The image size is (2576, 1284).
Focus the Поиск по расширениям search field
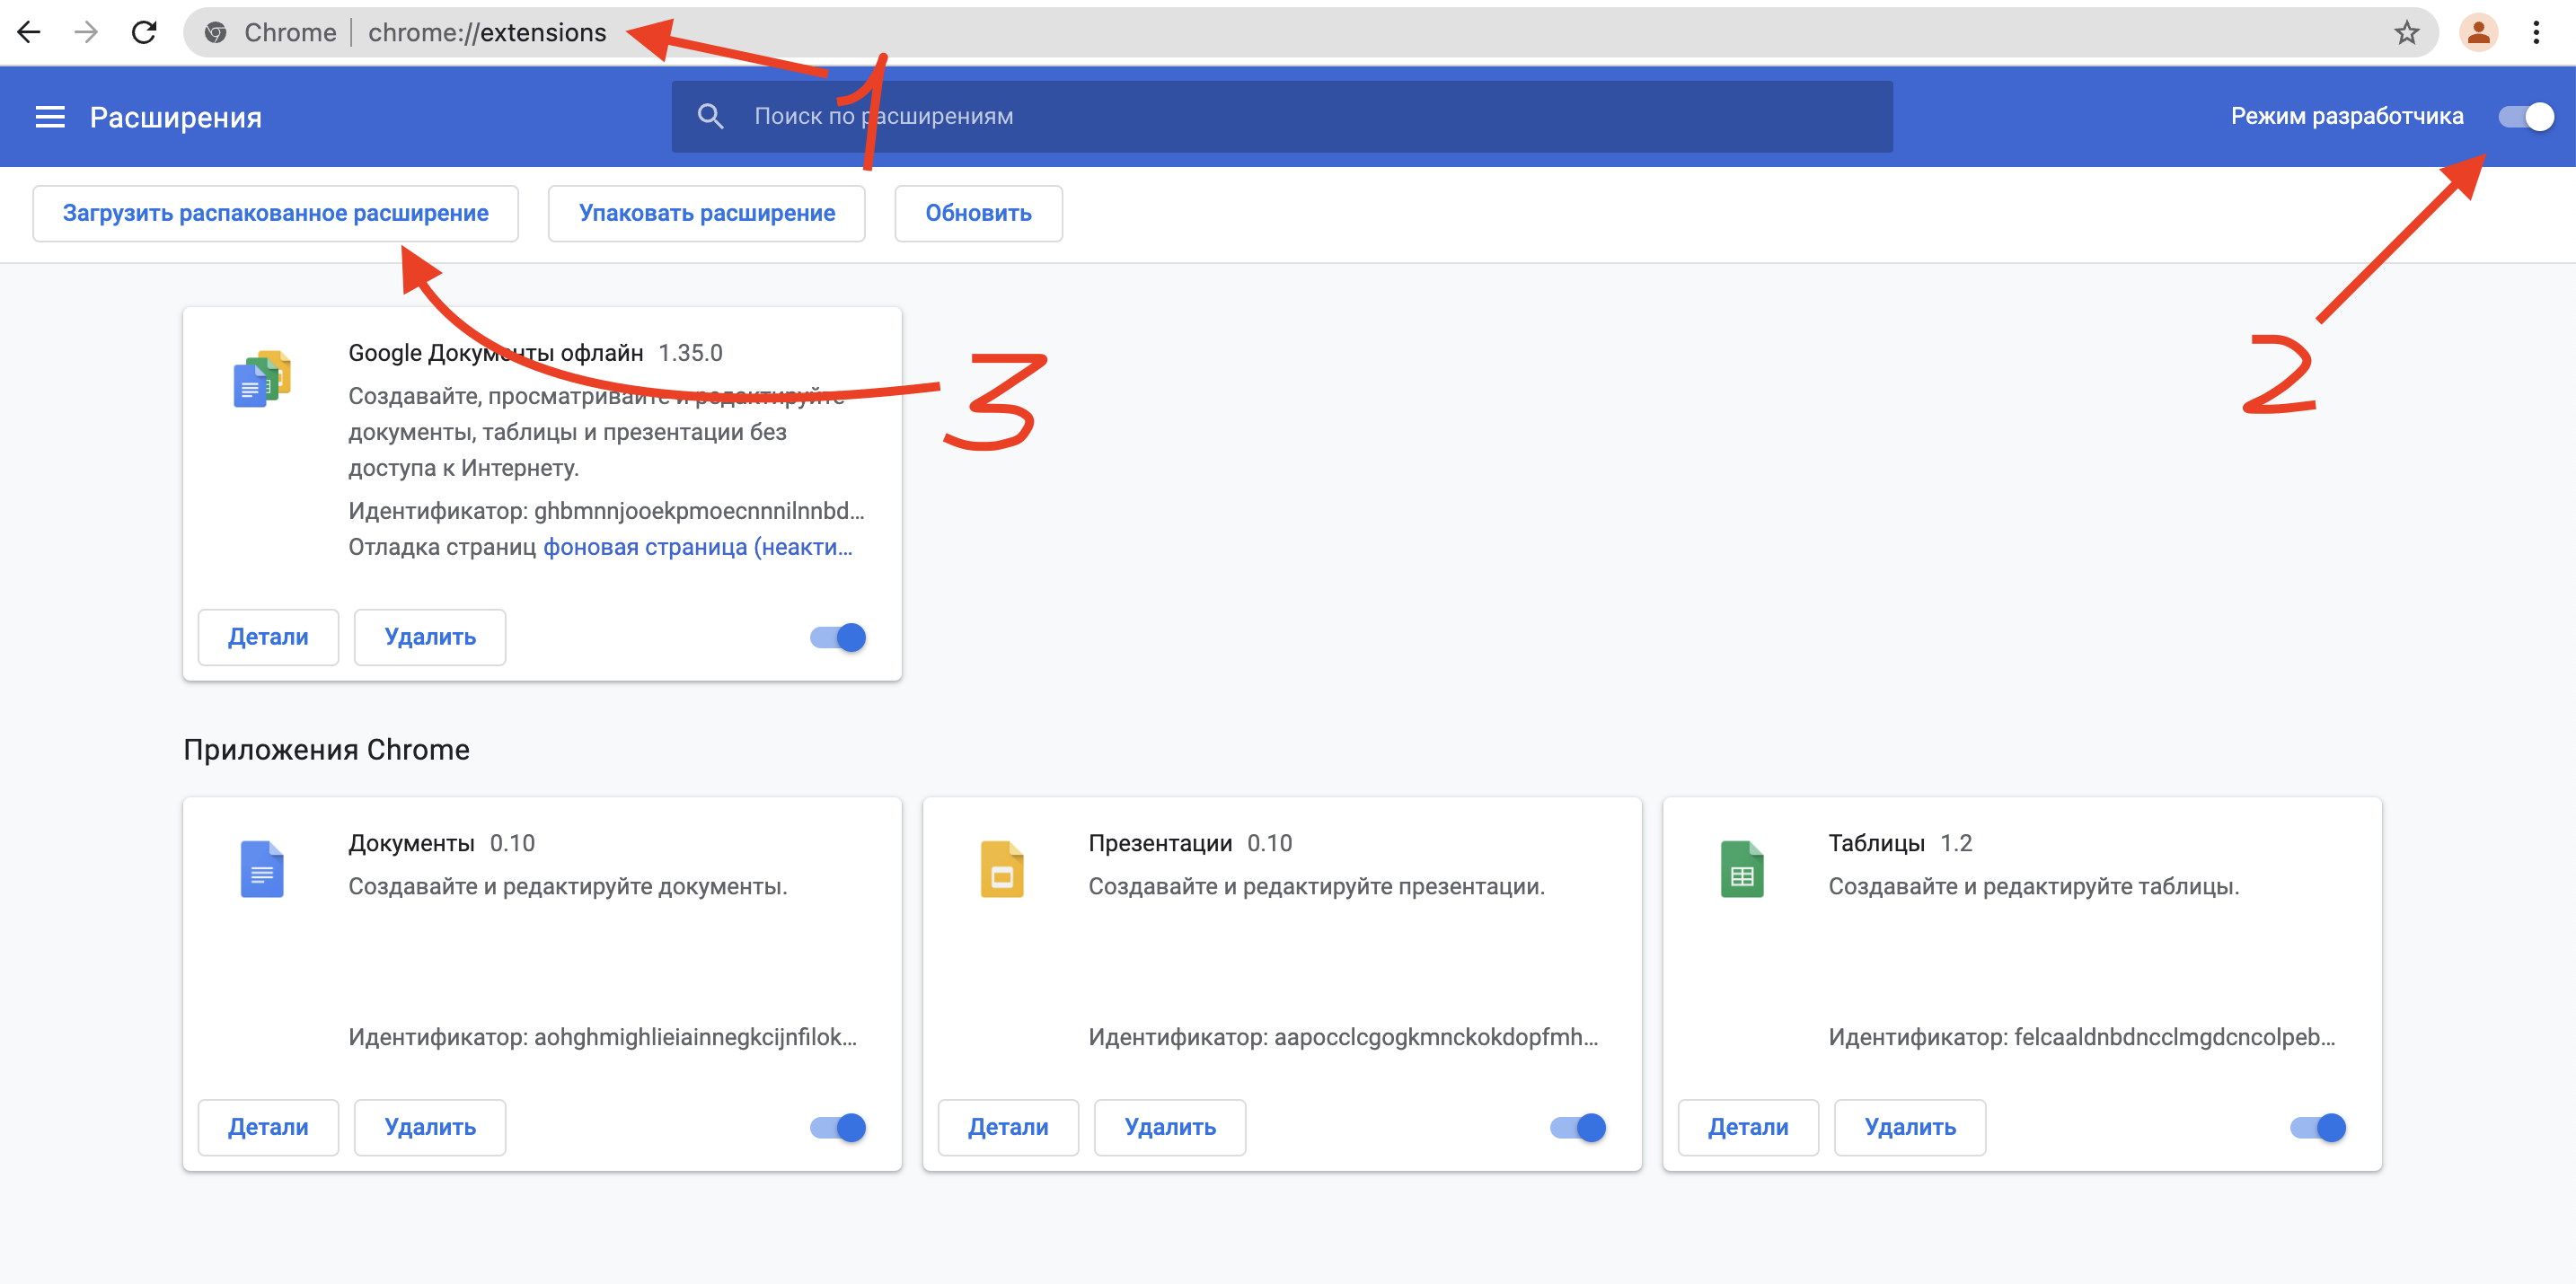pyautogui.click(x=1282, y=116)
